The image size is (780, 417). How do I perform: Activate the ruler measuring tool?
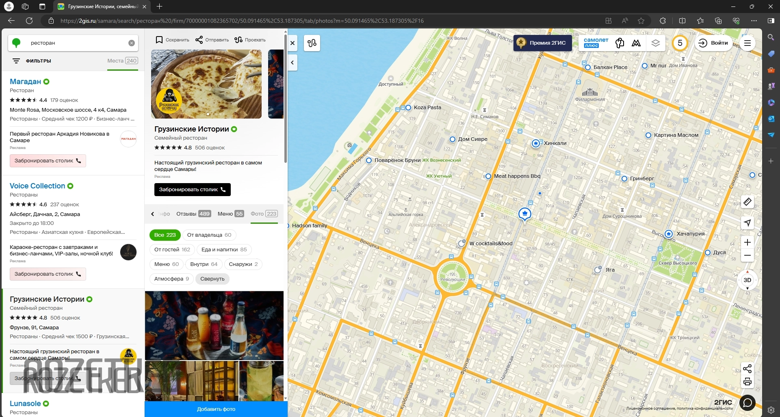[x=747, y=202]
